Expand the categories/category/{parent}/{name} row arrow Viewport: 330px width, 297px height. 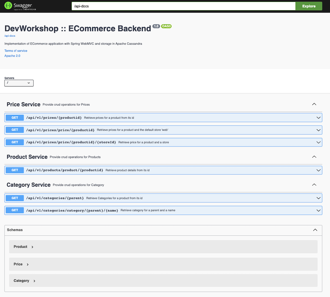[319, 211]
